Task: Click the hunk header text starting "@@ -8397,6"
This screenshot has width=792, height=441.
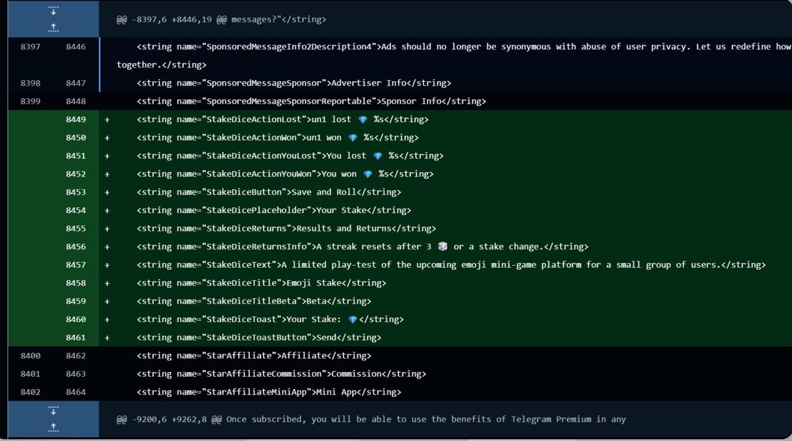Action: tap(221, 19)
